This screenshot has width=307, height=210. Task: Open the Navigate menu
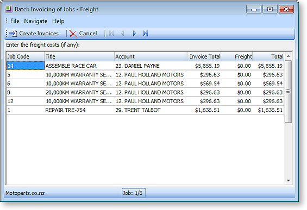click(36, 21)
